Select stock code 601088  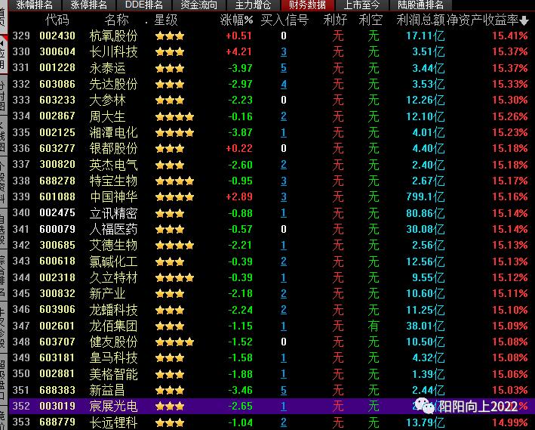pyautogui.click(x=57, y=197)
